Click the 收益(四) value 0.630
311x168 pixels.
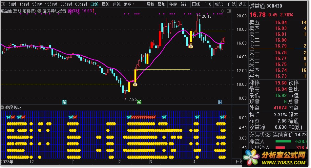coord(280,127)
